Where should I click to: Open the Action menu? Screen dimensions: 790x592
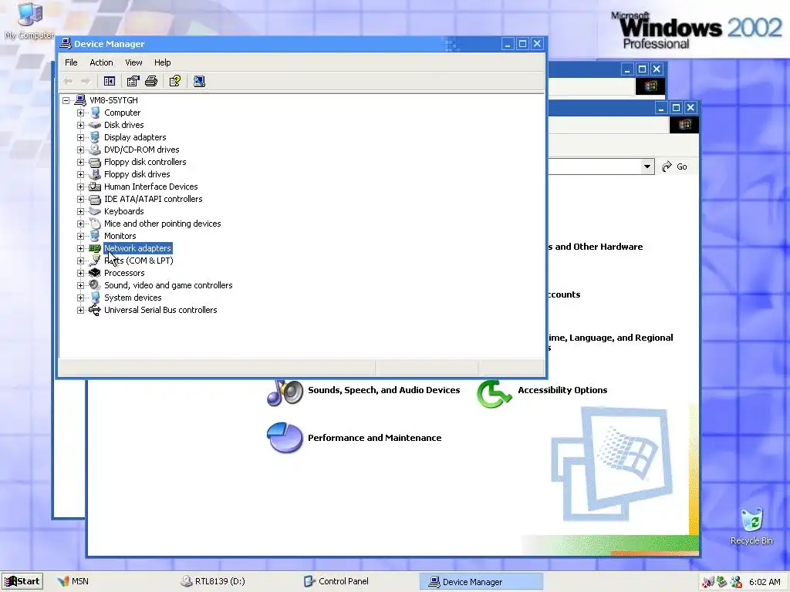(101, 62)
